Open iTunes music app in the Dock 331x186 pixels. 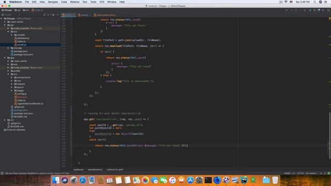click(172, 180)
